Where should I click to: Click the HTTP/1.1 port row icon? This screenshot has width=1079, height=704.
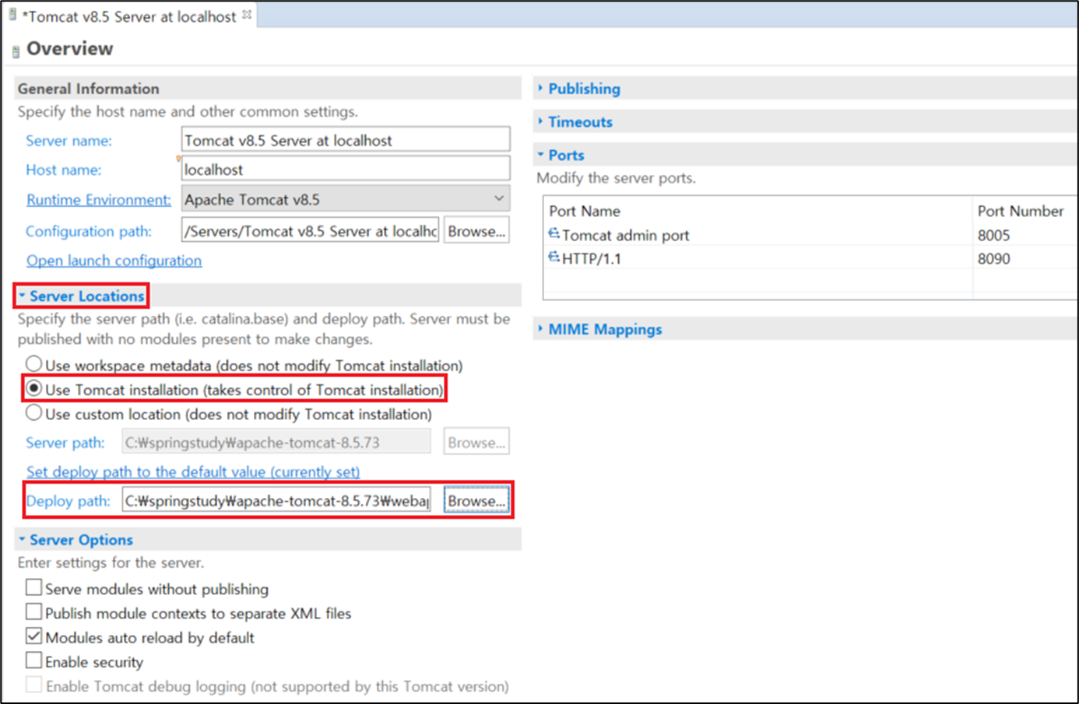point(554,257)
